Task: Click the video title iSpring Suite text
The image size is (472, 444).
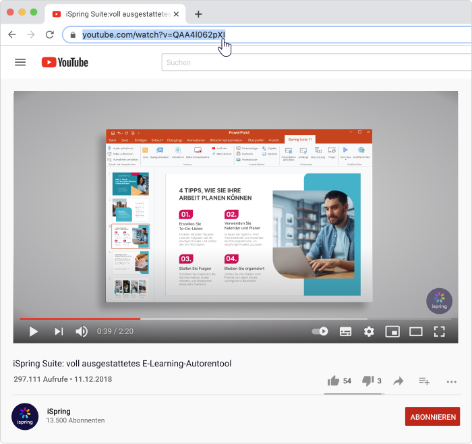Action: pos(122,364)
